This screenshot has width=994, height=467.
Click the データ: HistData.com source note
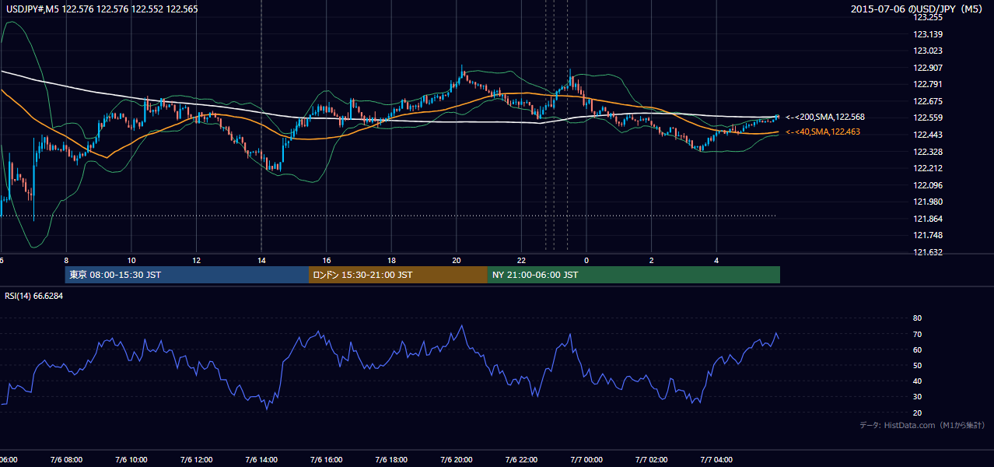click(922, 425)
